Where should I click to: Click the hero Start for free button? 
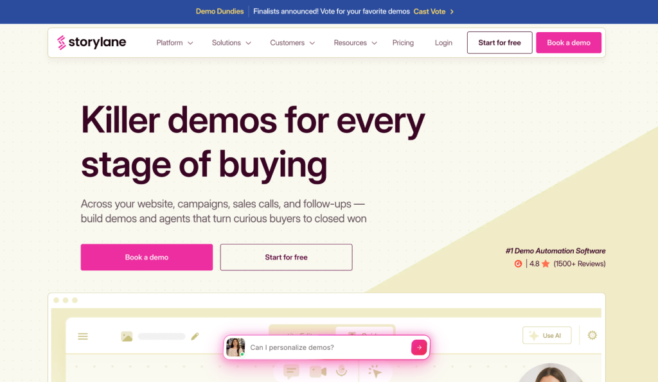[x=286, y=257]
